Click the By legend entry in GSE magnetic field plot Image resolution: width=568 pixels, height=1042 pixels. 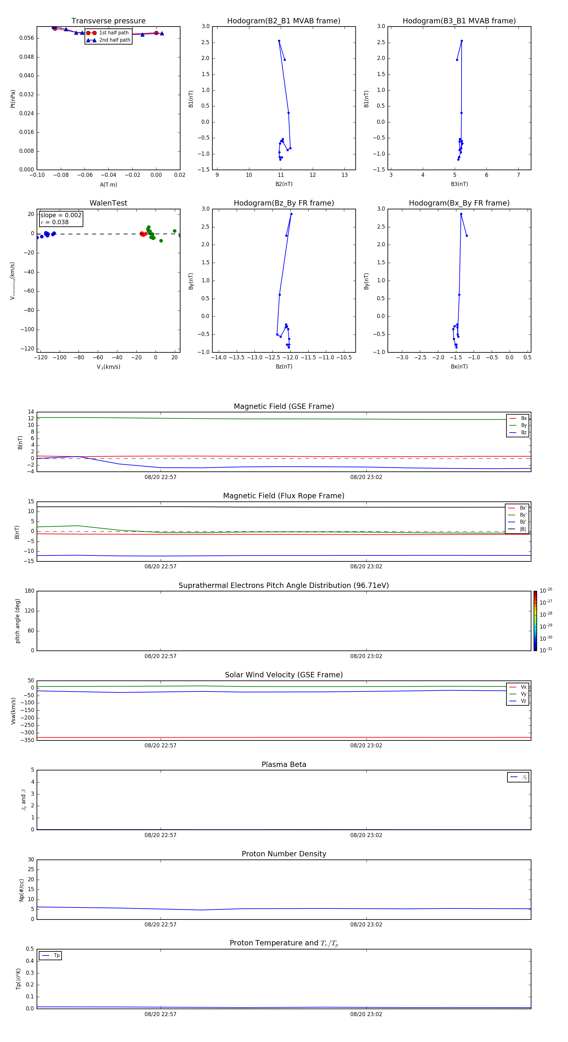518,425
